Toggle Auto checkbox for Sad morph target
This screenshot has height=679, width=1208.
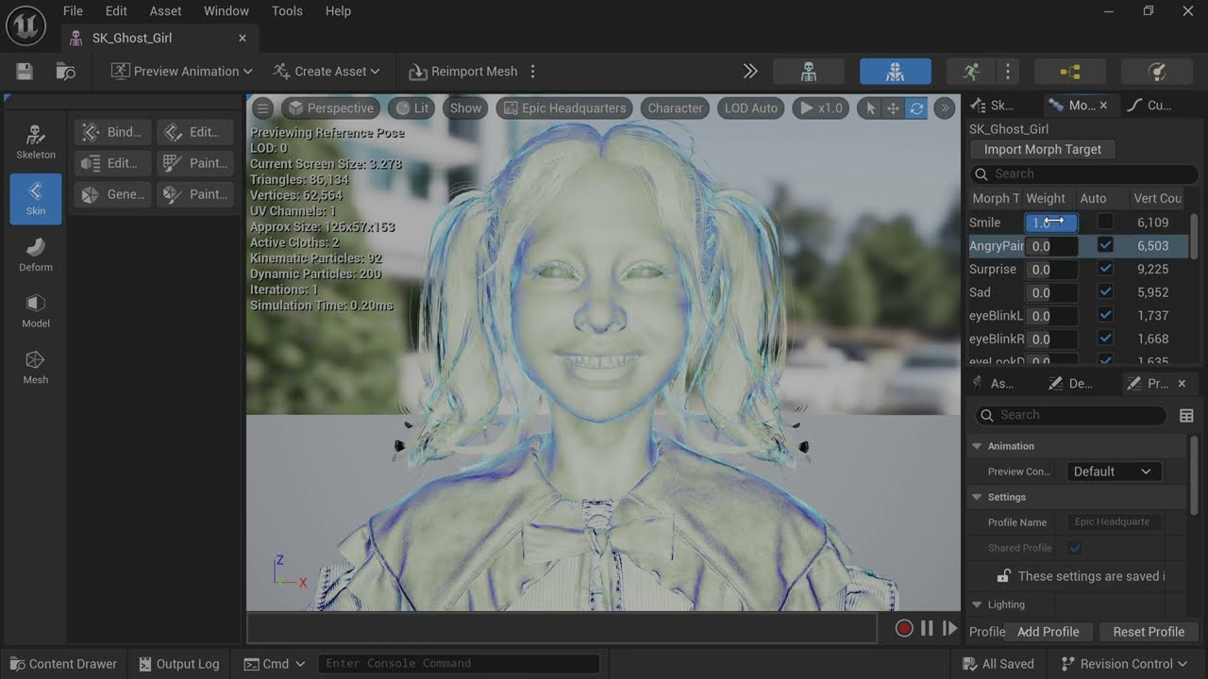tap(1105, 292)
